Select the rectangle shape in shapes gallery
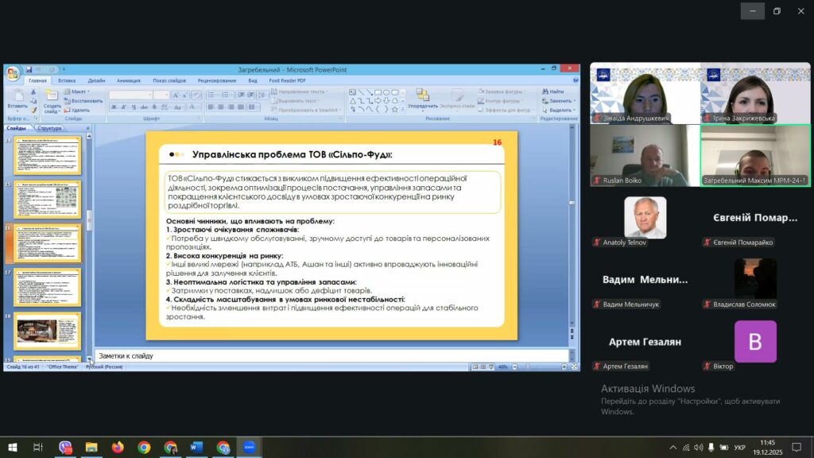 point(378,92)
